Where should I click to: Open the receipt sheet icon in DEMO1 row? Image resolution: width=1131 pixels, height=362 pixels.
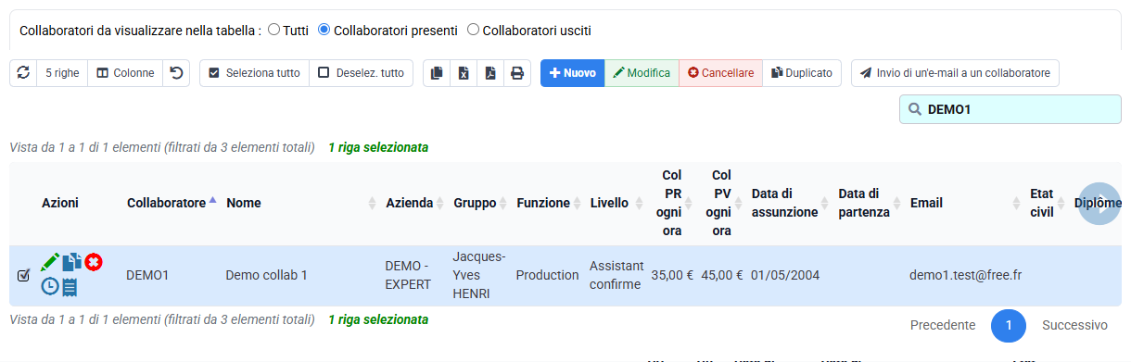point(70,287)
